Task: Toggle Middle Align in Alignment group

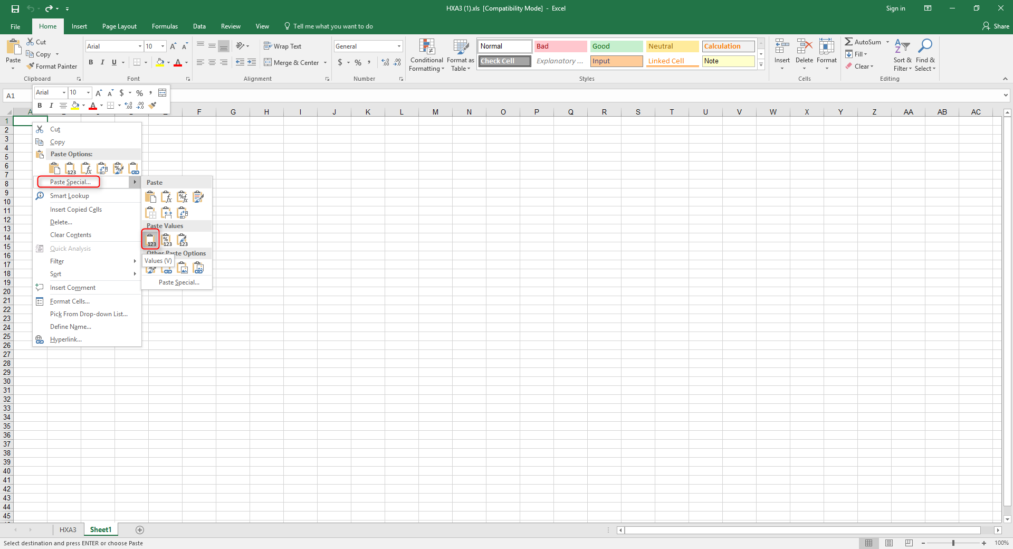Action: click(212, 46)
